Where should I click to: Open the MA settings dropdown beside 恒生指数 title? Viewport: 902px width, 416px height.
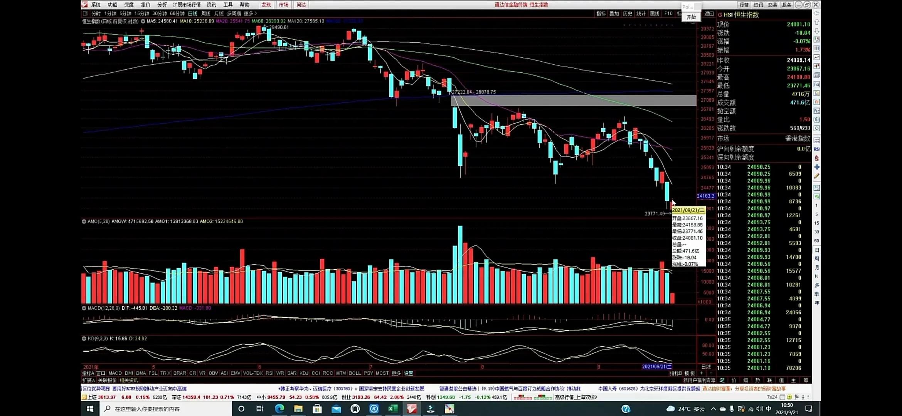(143, 21)
